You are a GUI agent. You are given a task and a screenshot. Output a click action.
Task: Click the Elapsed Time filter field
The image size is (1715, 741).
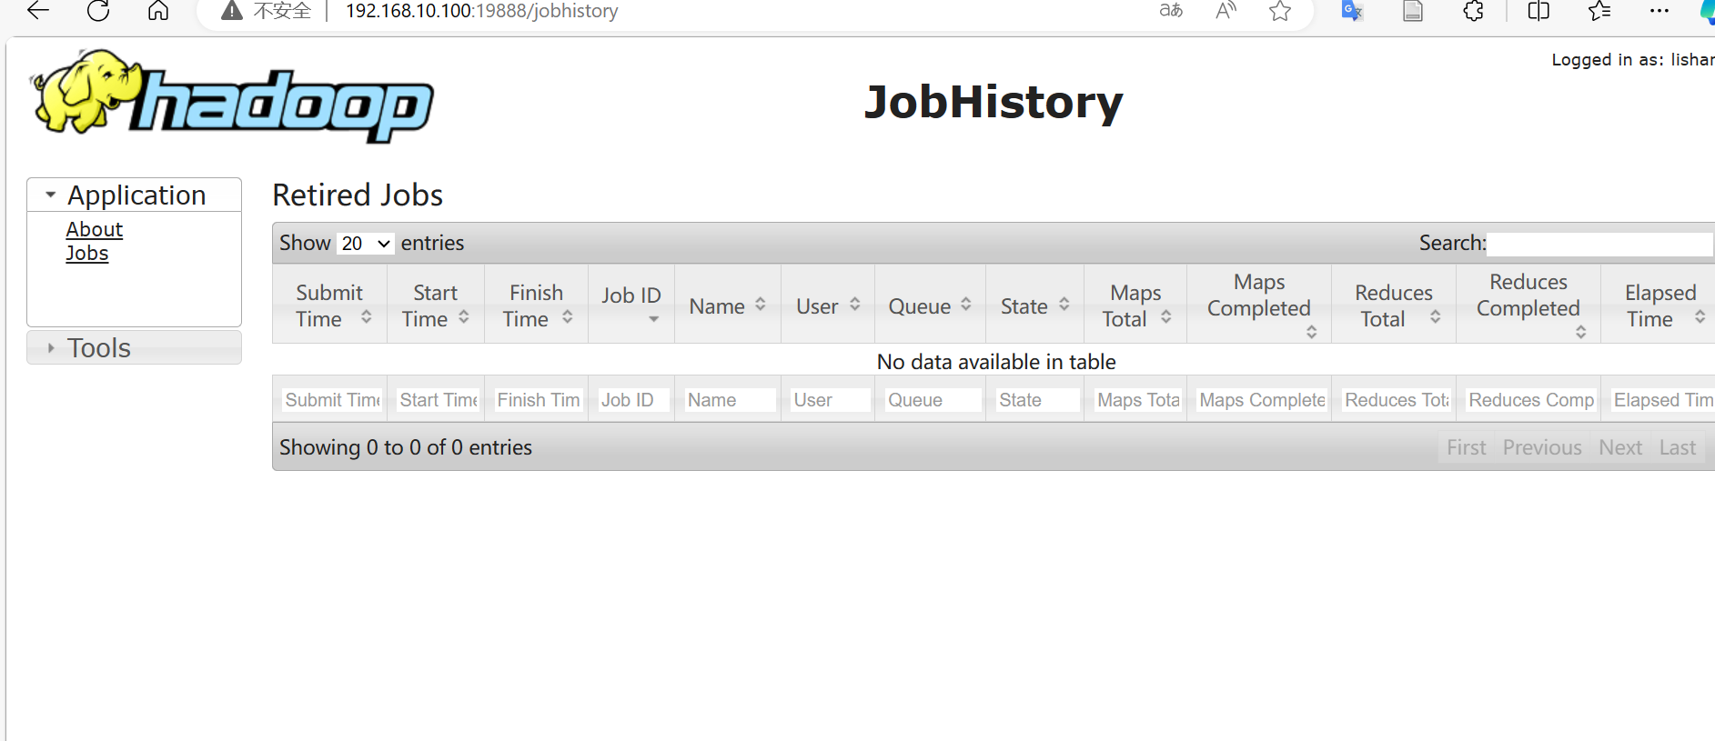(x=1662, y=400)
